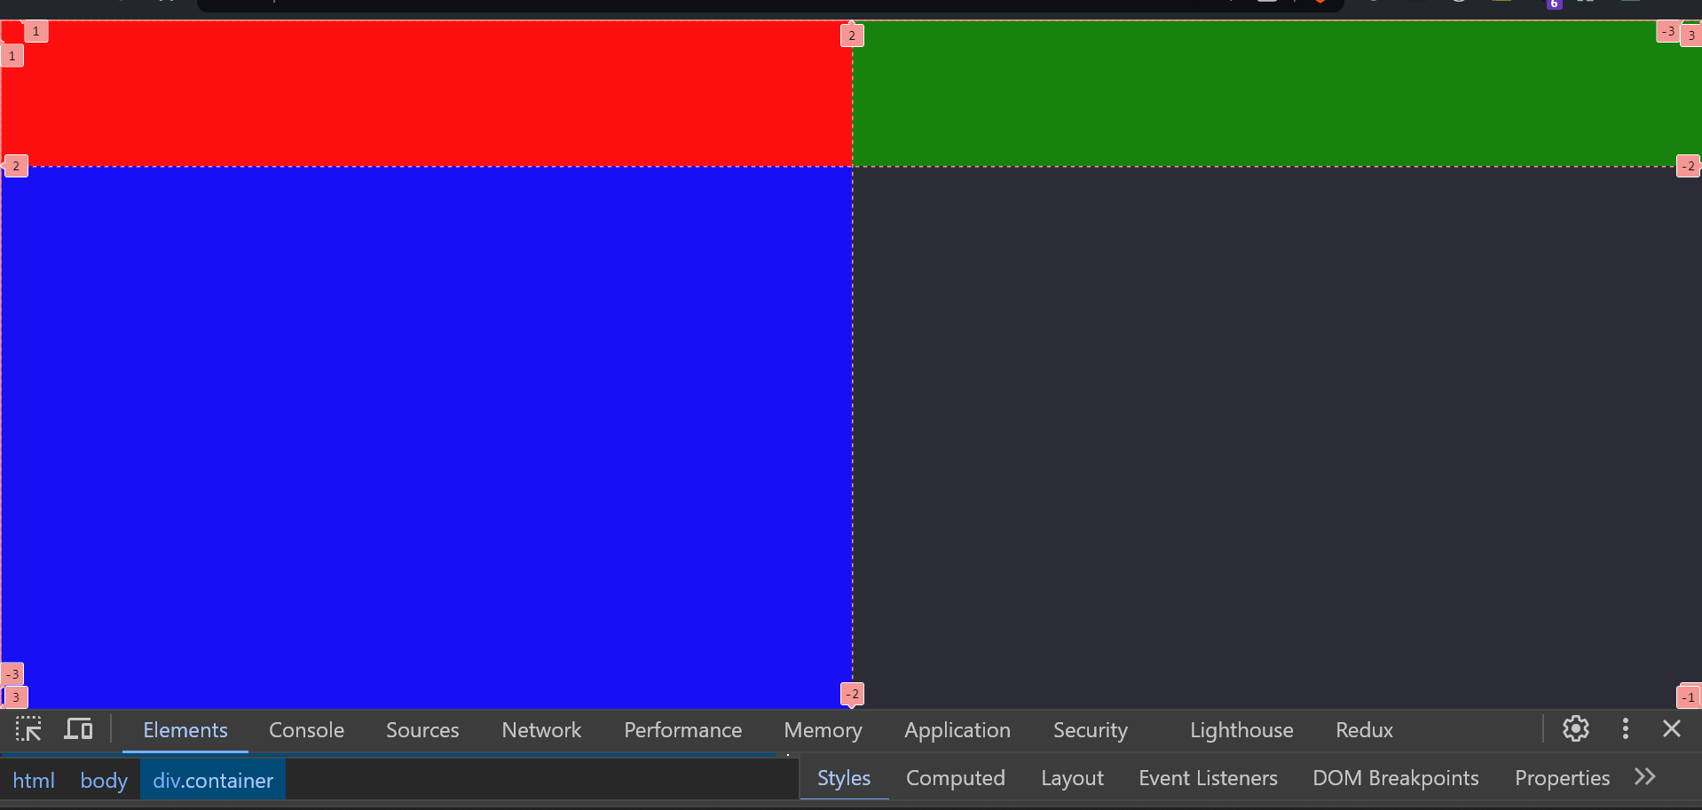Viewport: 1702px width, 810px height.
Task: Switch to the Console tab
Action: (306, 730)
